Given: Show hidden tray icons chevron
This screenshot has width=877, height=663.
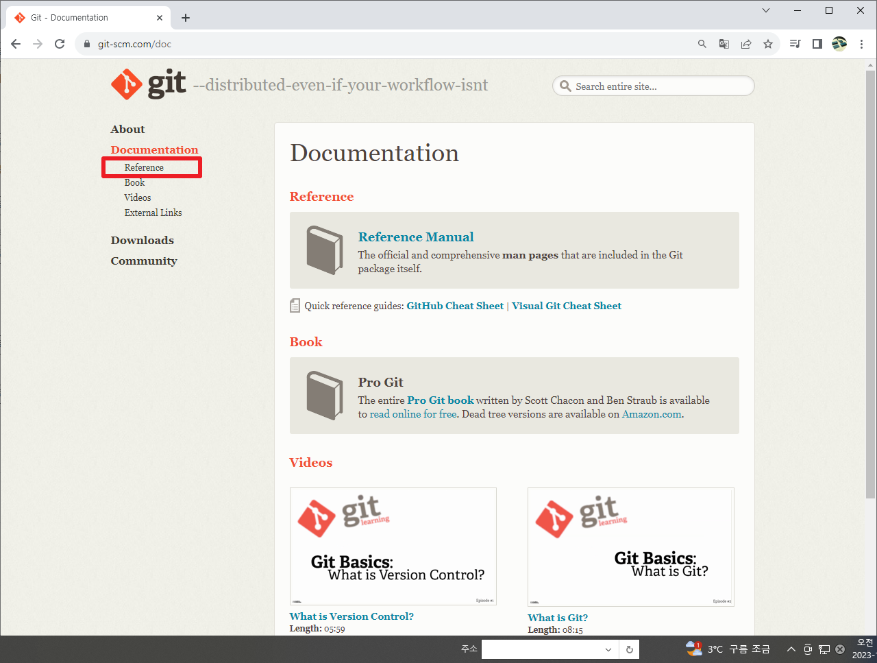Looking at the screenshot, I should (x=791, y=649).
